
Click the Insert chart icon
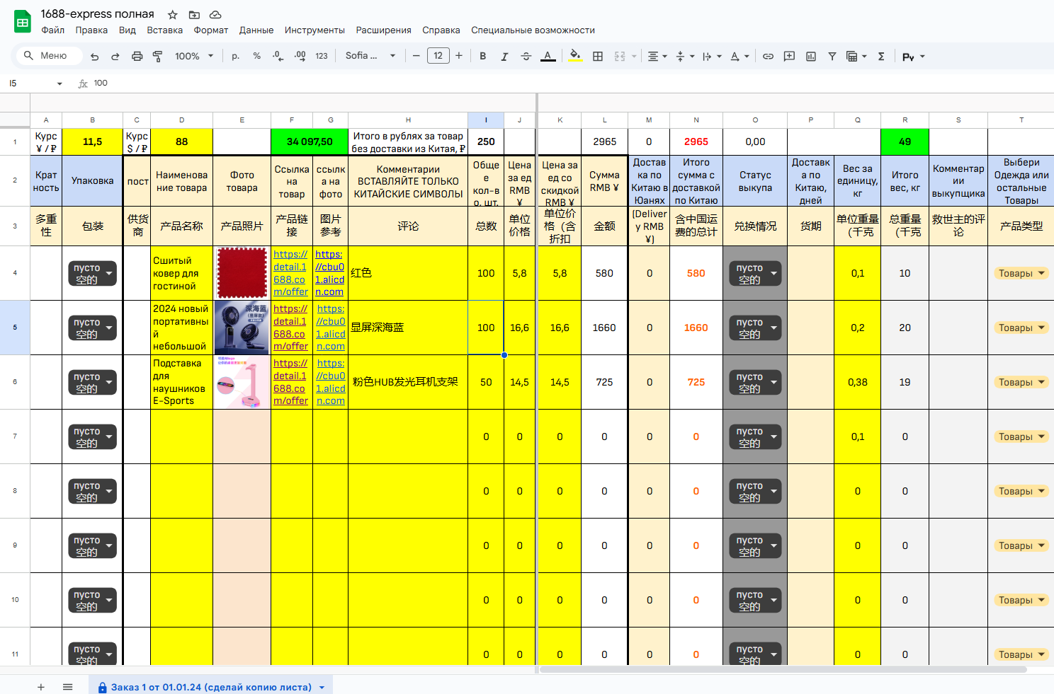coord(811,57)
